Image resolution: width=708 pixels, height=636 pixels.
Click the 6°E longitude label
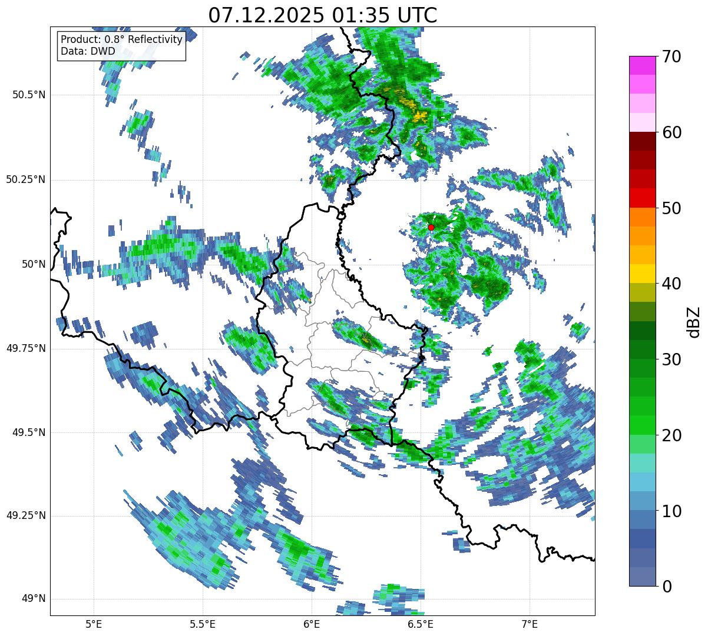[x=312, y=624]
